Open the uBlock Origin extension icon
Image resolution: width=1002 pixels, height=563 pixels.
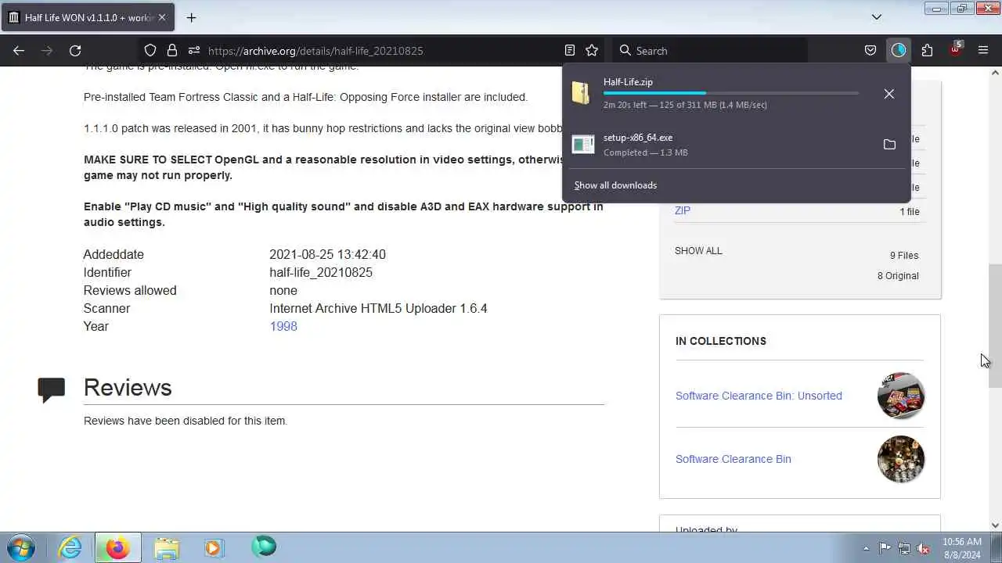pos(955,50)
